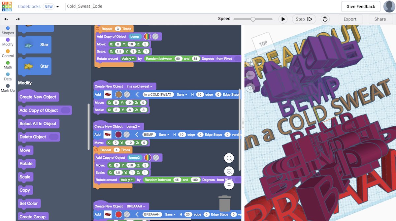Collapse the 'in a COLD SWEAT' Add block arrow

point(137,94)
